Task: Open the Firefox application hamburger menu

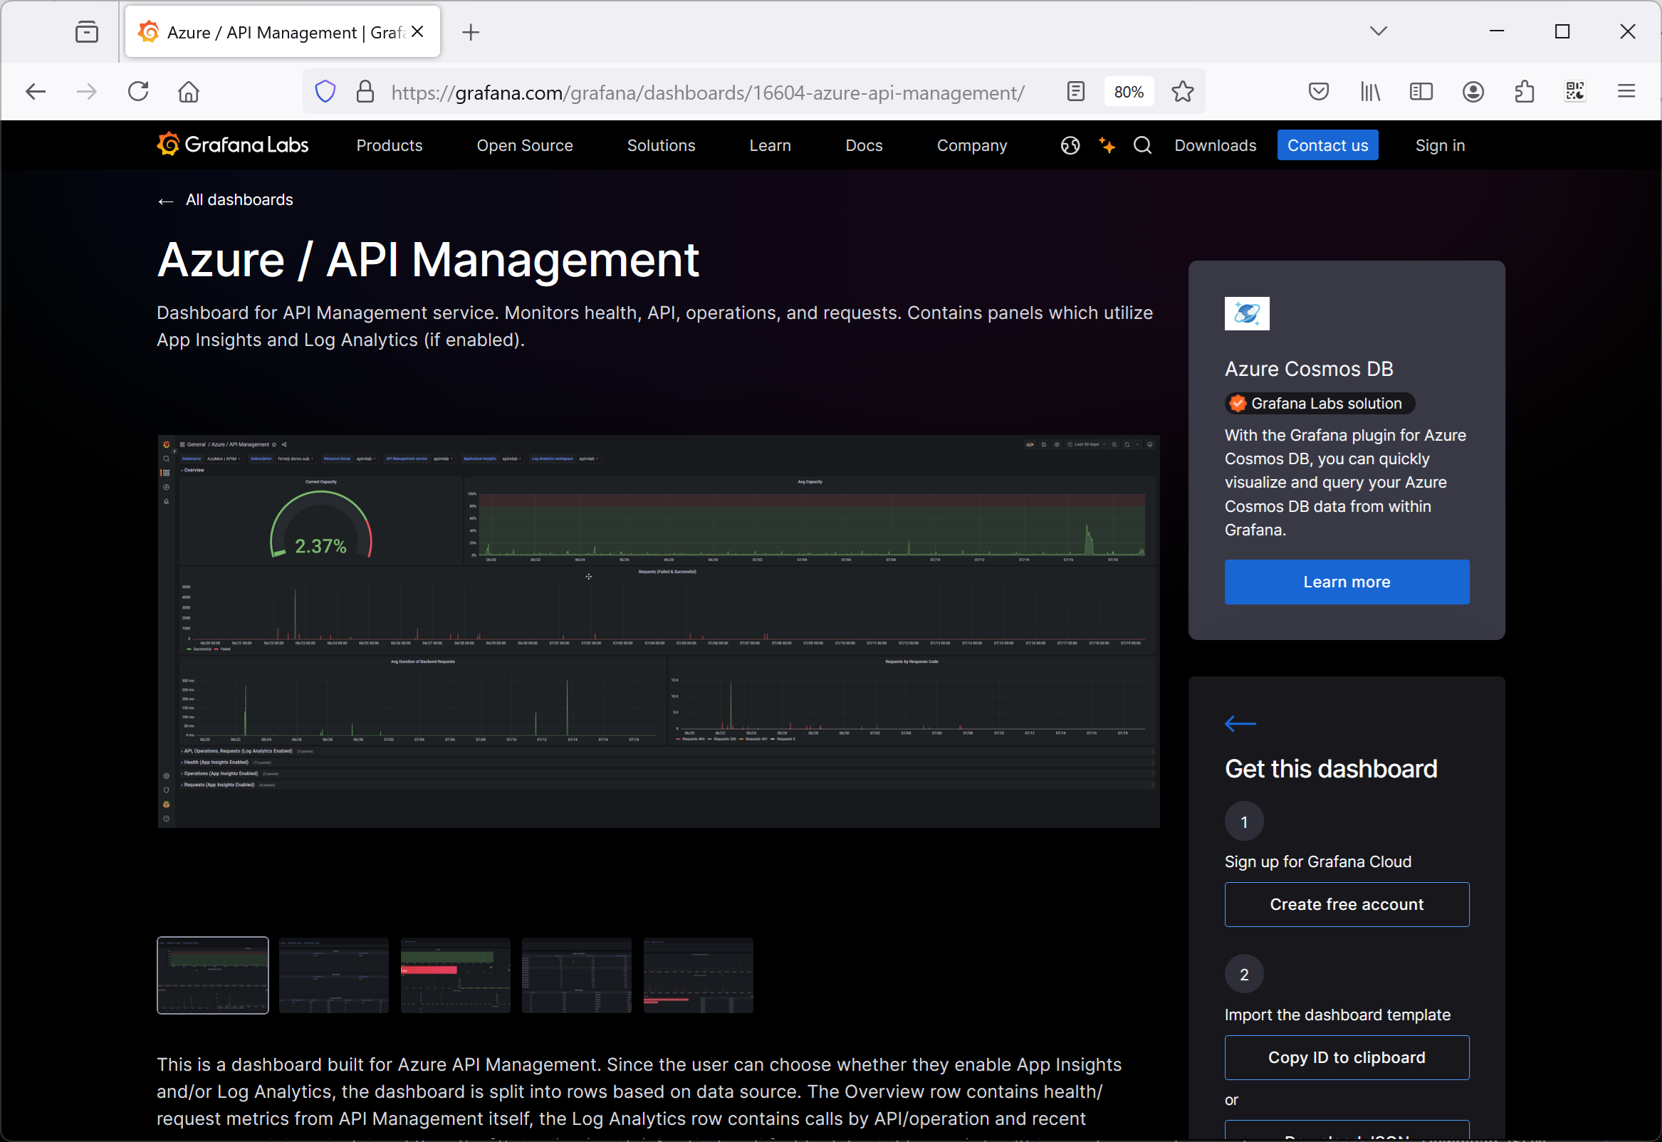Action: coord(1626,92)
